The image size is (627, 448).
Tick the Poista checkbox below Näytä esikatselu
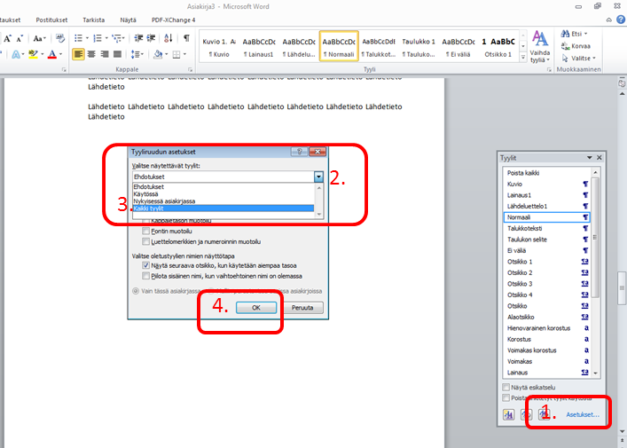pos(506,397)
